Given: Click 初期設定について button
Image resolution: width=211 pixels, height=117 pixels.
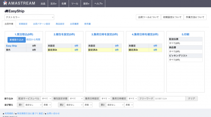Looking at the screenshot, I should tap(172, 17).
